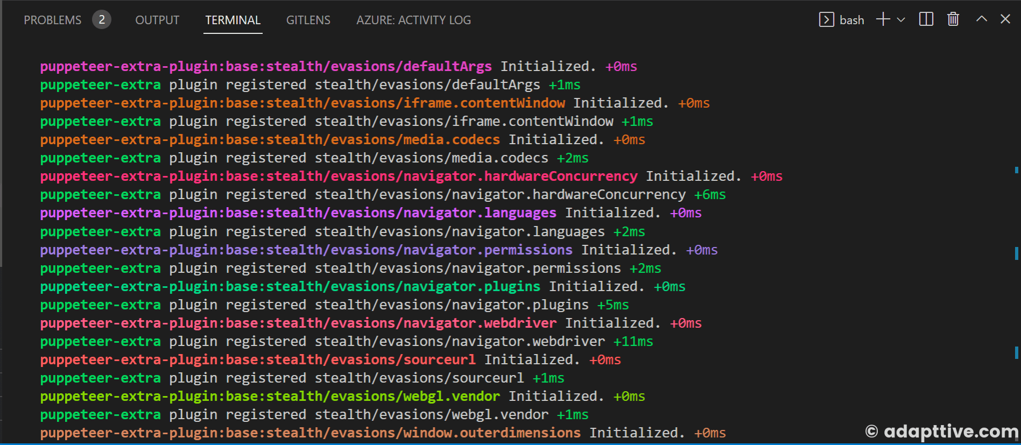The height and width of the screenshot is (445, 1021).
Task: Click the window.outerdimensions Initialized line
Action: point(383,433)
